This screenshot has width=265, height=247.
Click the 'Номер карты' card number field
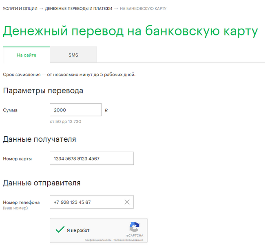point(92,158)
